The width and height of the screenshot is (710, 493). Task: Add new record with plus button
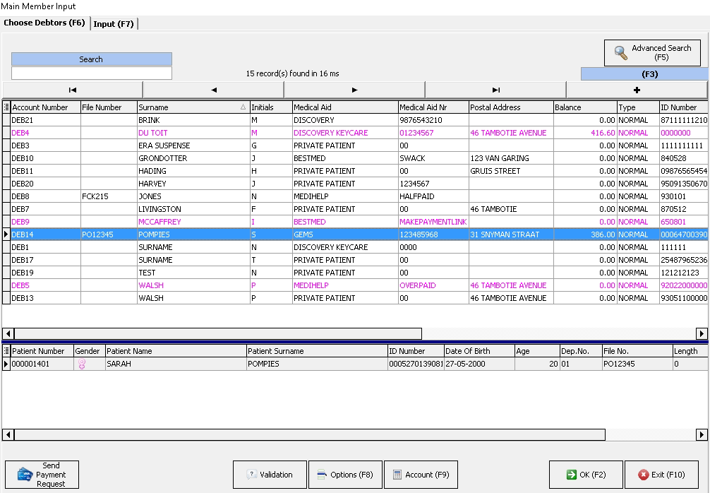pyautogui.click(x=637, y=90)
